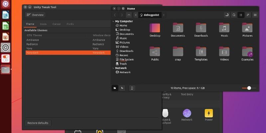Collapse the Network sidebar section
The width and height of the screenshot is (266, 133).
(x=113, y=68)
